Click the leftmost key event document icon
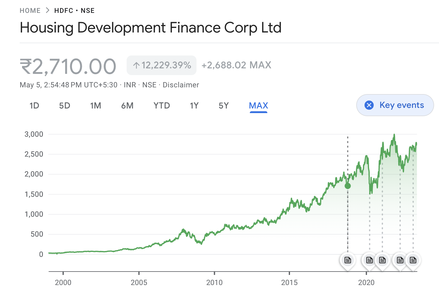439x293 pixels. point(347,260)
